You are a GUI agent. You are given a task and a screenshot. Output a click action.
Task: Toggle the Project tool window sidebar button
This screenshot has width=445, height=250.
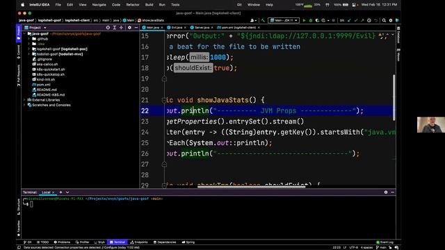(x=19, y=33)
